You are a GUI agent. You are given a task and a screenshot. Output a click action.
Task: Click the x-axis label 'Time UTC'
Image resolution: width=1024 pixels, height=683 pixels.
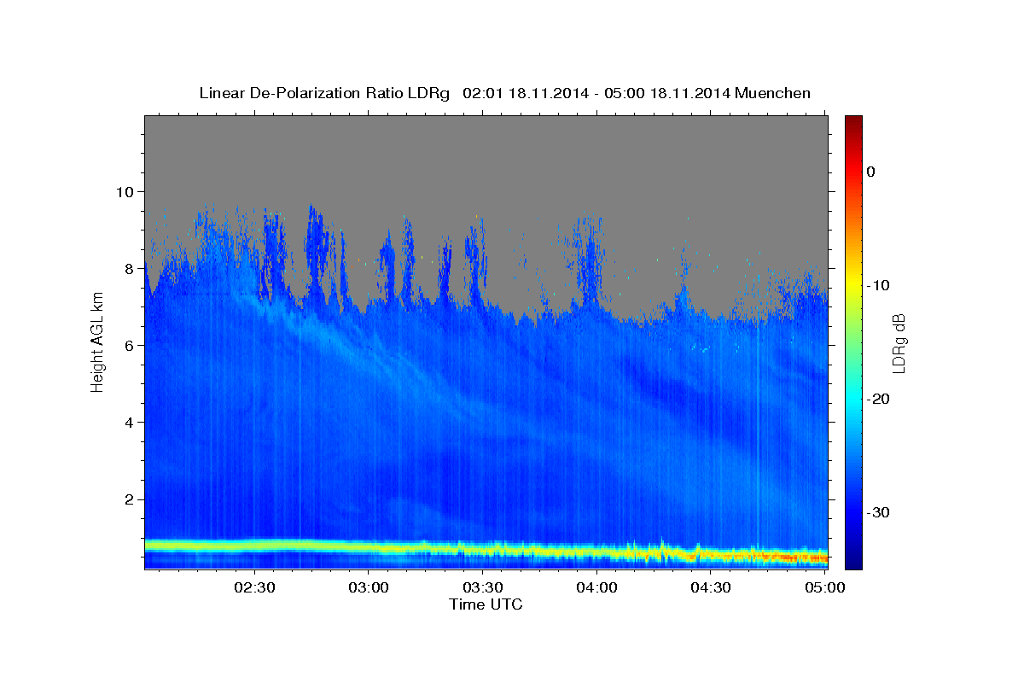486,604
